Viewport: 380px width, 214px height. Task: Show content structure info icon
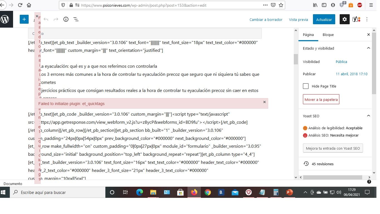pyautogui.click(x=66, y=19)
